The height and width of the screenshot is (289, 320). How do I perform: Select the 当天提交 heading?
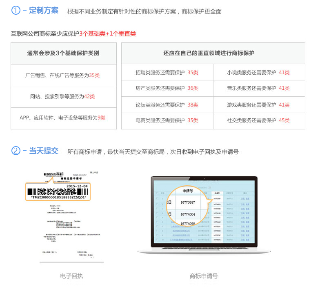coord(43,151)
